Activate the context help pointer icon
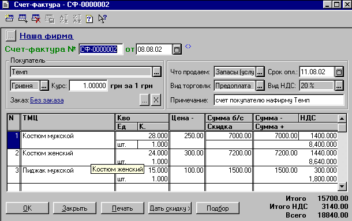Image resolution: width=352 pixels, height=221 pixels. 102,18
